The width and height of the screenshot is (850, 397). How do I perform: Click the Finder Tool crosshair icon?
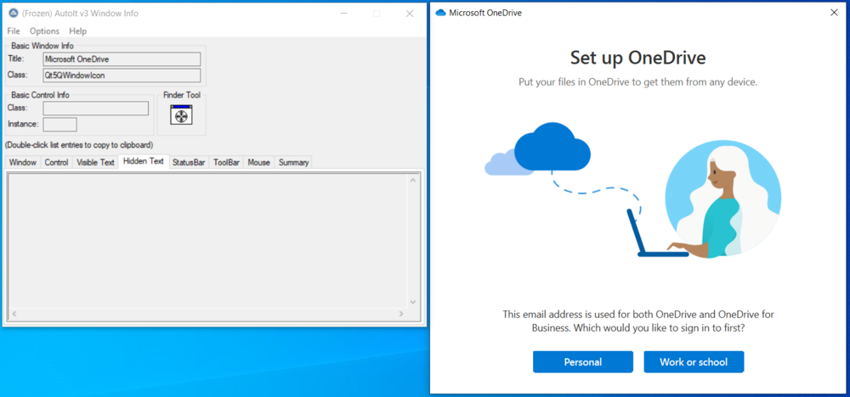click(182, 115)
